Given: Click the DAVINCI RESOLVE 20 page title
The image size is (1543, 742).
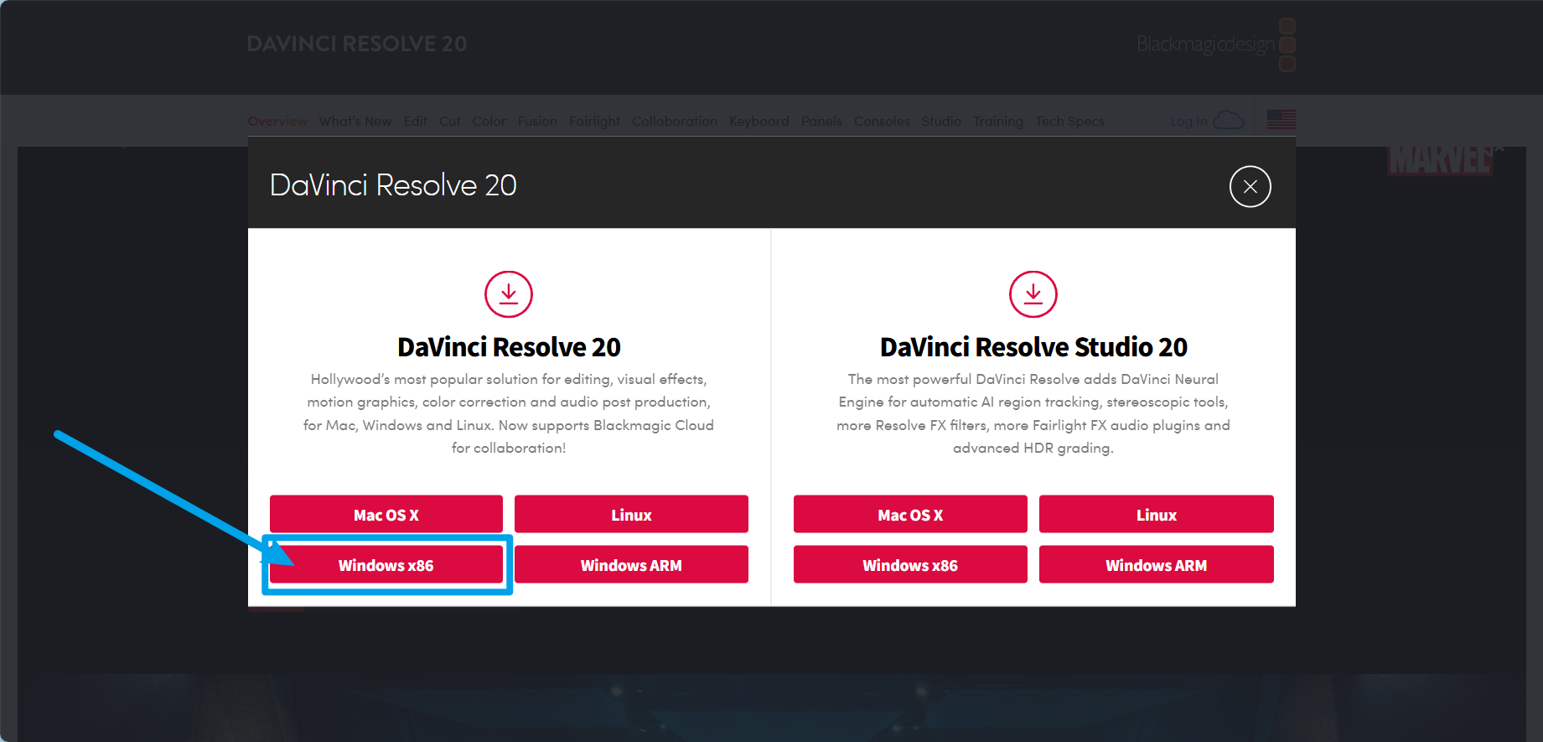Looking at the screenshot, I should click(357, 44).
